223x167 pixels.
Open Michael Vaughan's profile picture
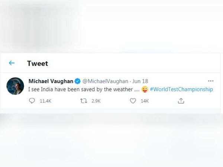(15, 86)
